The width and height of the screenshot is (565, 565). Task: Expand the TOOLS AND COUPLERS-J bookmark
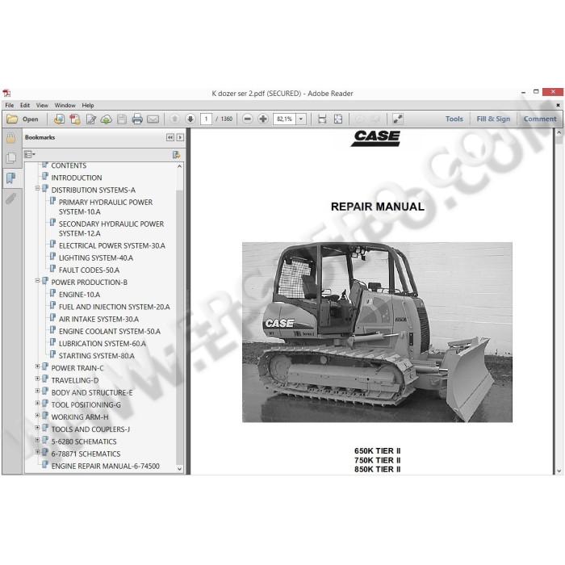(x=37, y=428)
